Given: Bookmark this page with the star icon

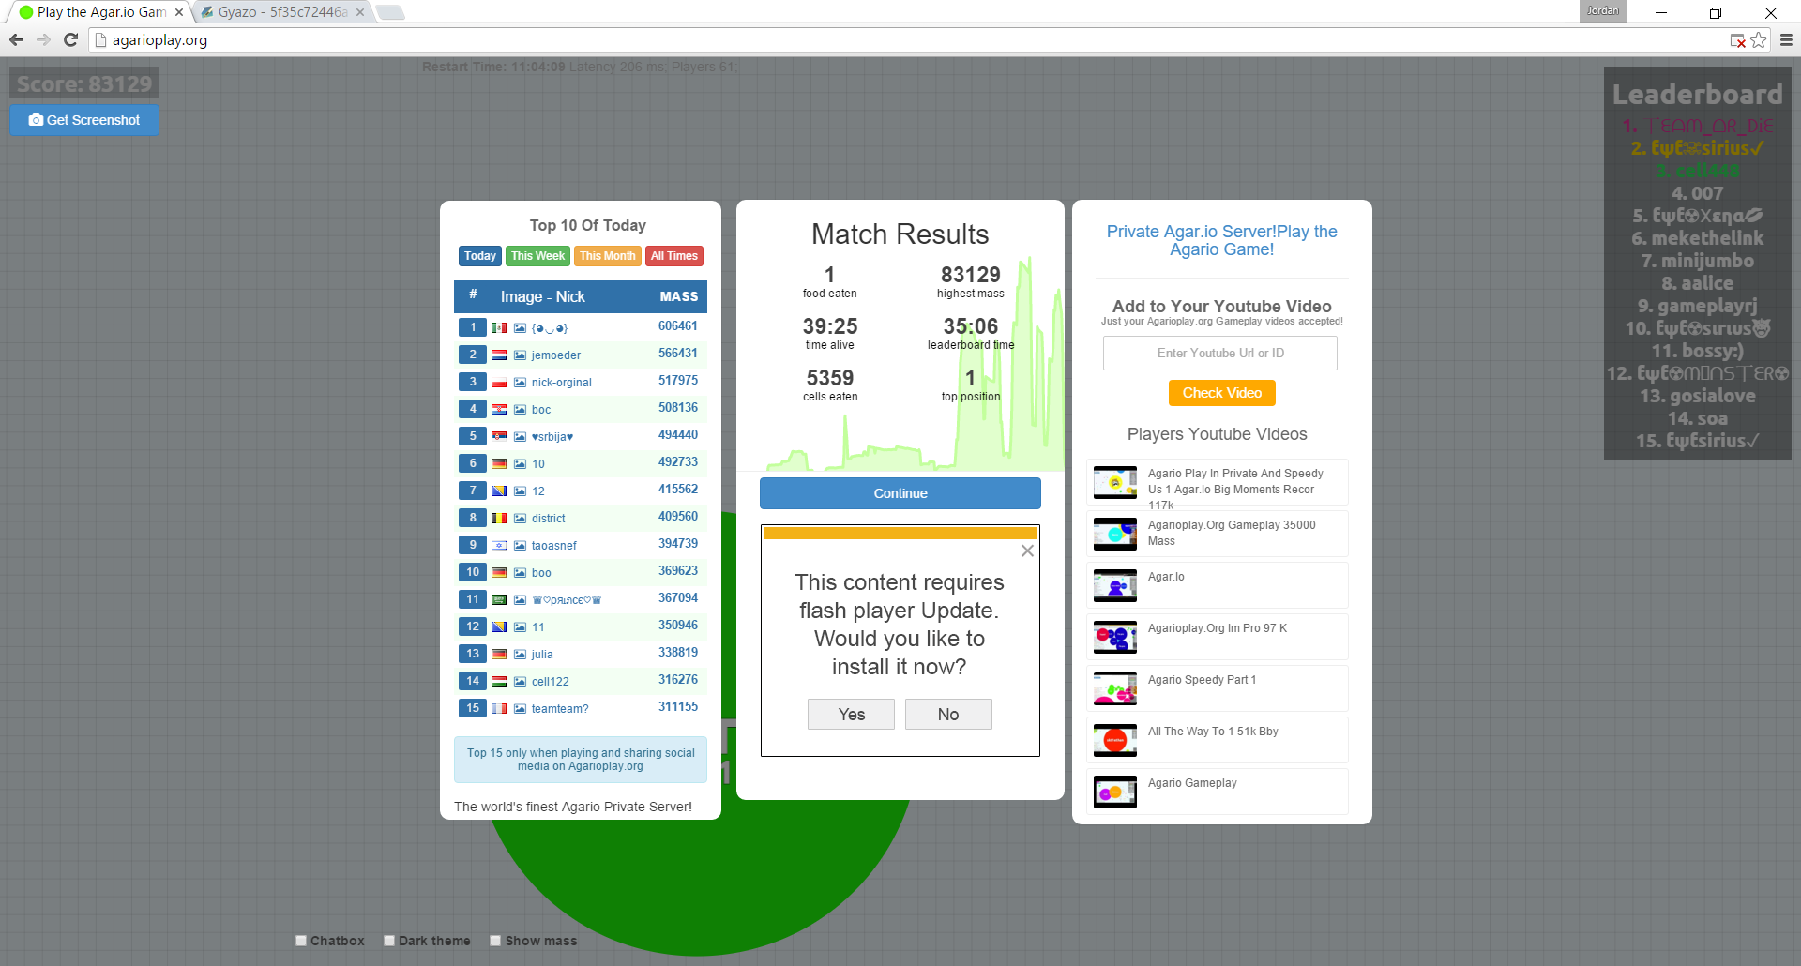Looking at the screenshot, I should point(1759,40).
